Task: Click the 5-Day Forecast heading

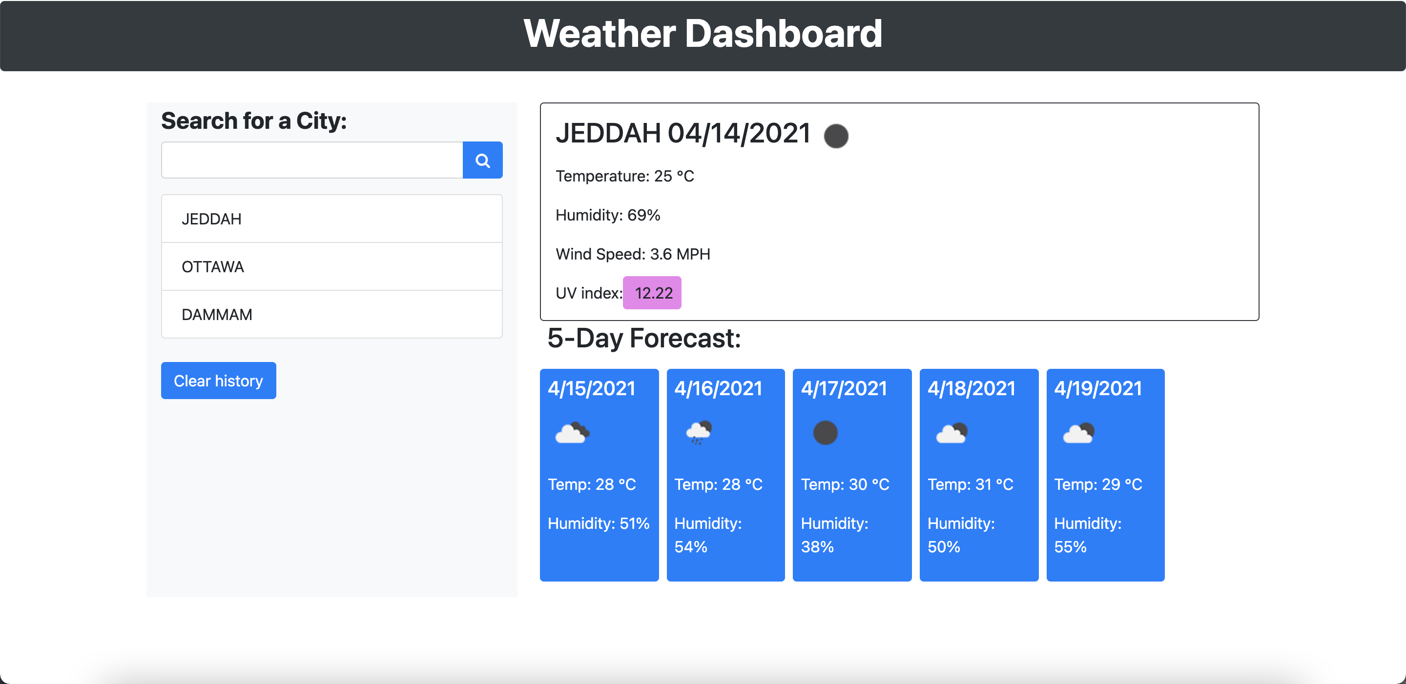Action: coord(643,338)
